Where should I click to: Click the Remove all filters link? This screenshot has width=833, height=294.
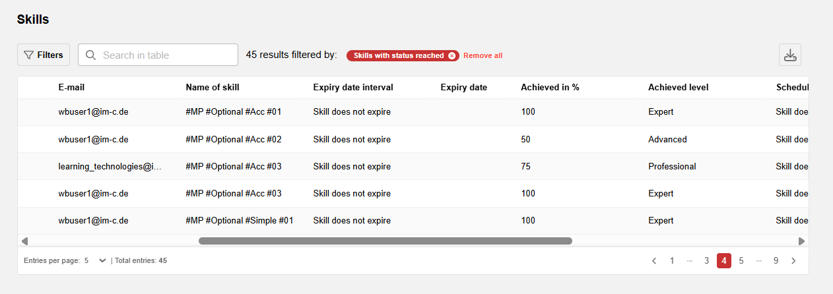pos(483,55)
